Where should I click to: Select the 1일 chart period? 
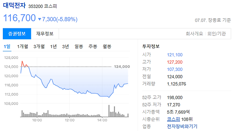click(7, 47)
